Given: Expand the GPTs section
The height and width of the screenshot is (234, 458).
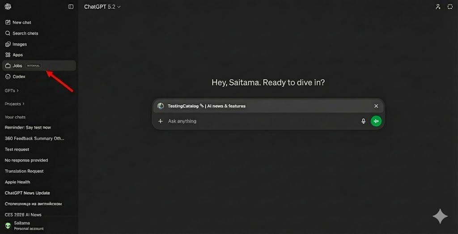Looking at the screenshot, I should 12,90.
